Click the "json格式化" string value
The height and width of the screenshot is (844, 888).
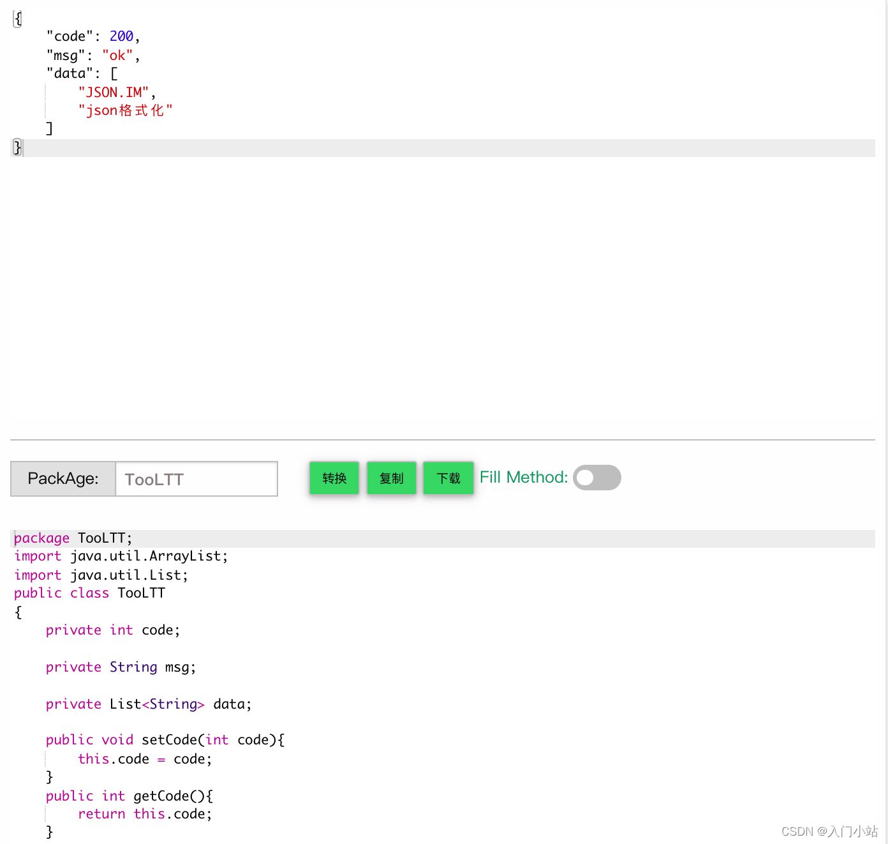coord(126,110)
